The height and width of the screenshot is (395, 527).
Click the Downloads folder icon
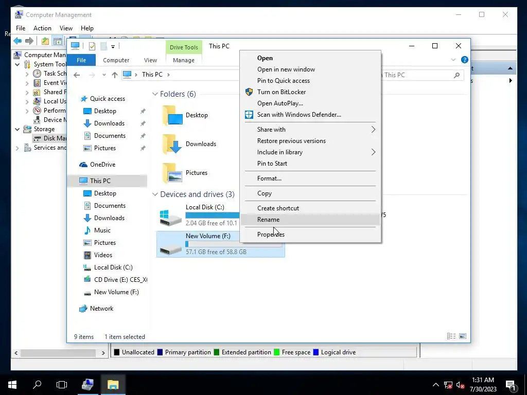tap(172, 144)
